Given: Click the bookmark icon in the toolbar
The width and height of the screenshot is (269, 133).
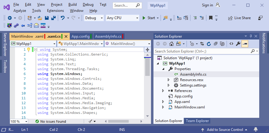Looking at the screenshot, I should [x=211, y=18].
